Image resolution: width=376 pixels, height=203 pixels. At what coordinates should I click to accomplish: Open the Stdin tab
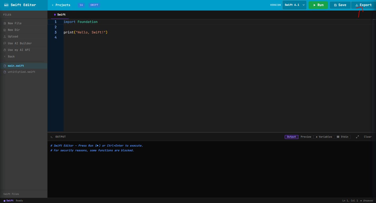[342, 137]
